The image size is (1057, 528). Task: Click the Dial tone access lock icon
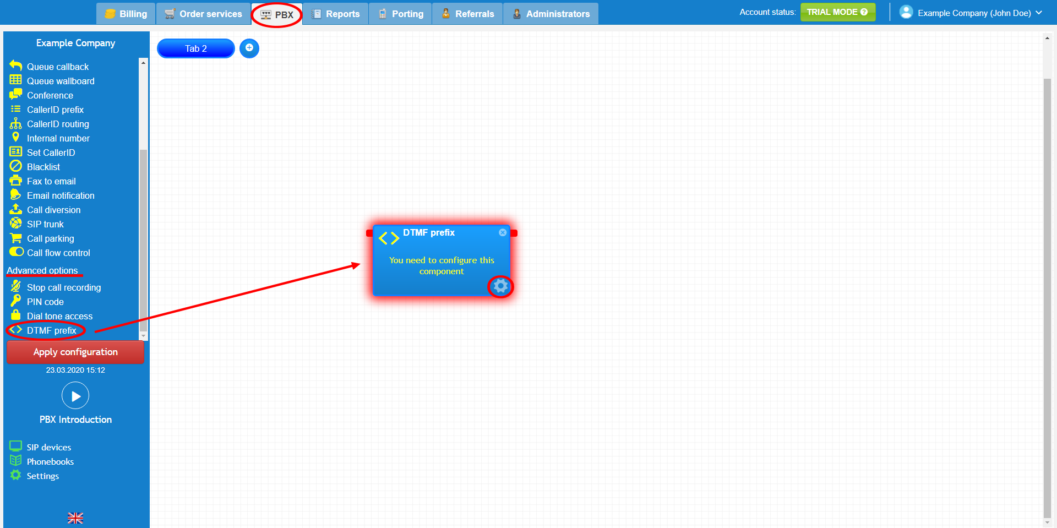point(15,315)
